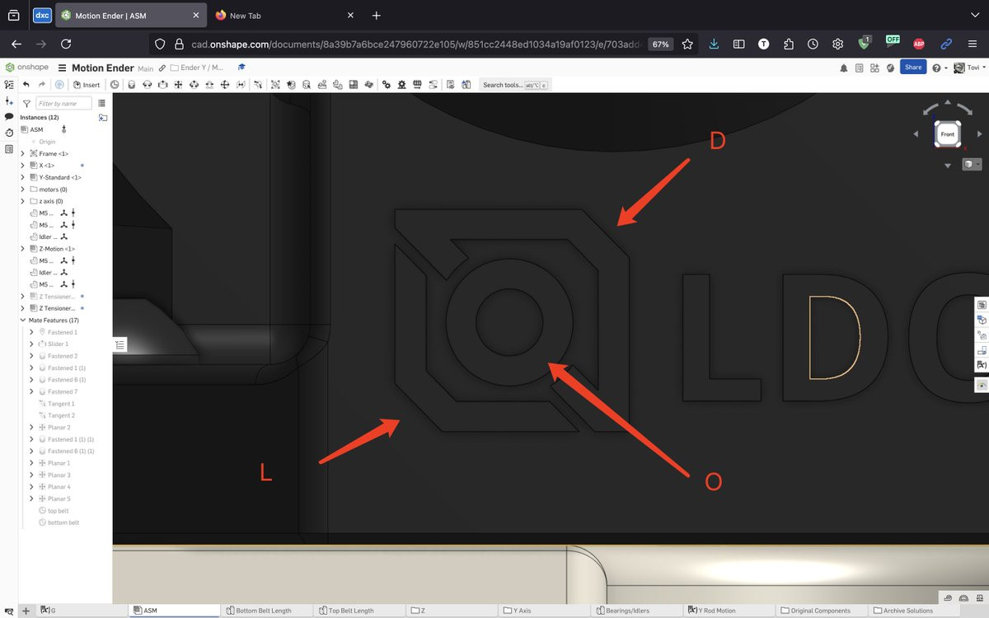This screenshot has width=989, height=618.
Task: Select the ASM root item
Action: click(x=37, y=130)
